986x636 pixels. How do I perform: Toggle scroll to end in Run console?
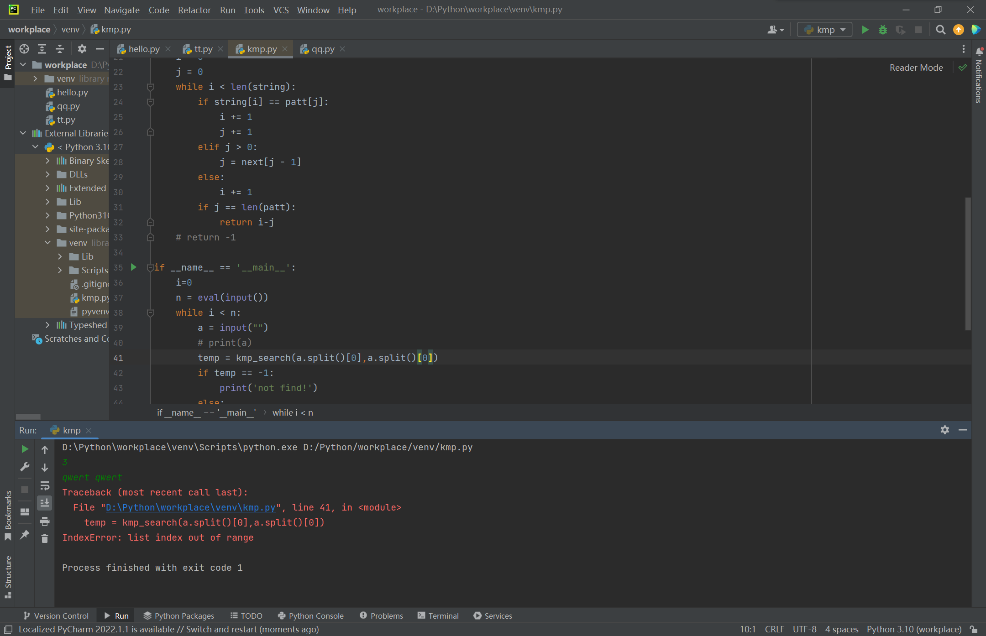[45, 503]
